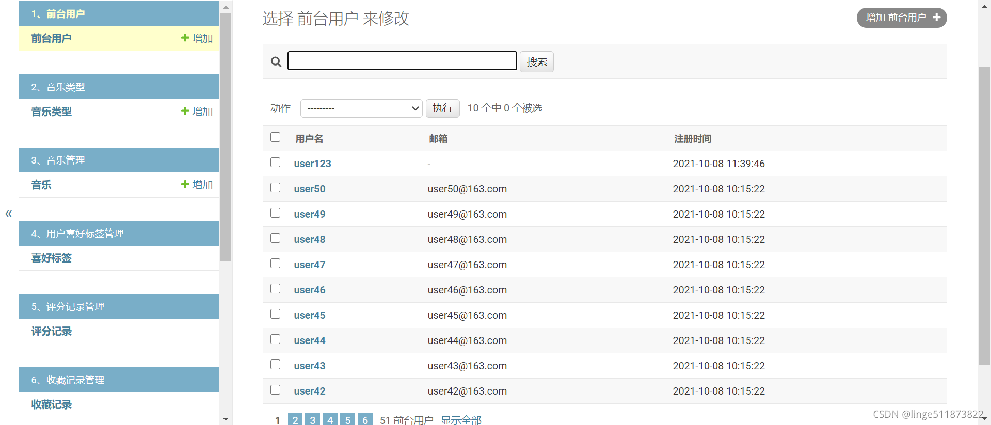The height and width of the screenshot is (425, 991).
Task: Sort by 用户名 column header
Action: (x=309, y=139)
